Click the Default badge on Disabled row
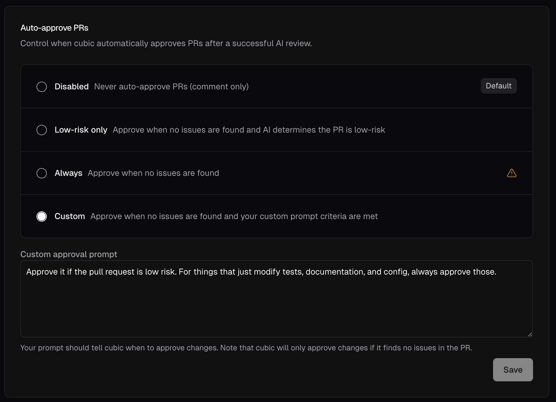The width and height of the screenshot is (556, 402). click(498, 86)
